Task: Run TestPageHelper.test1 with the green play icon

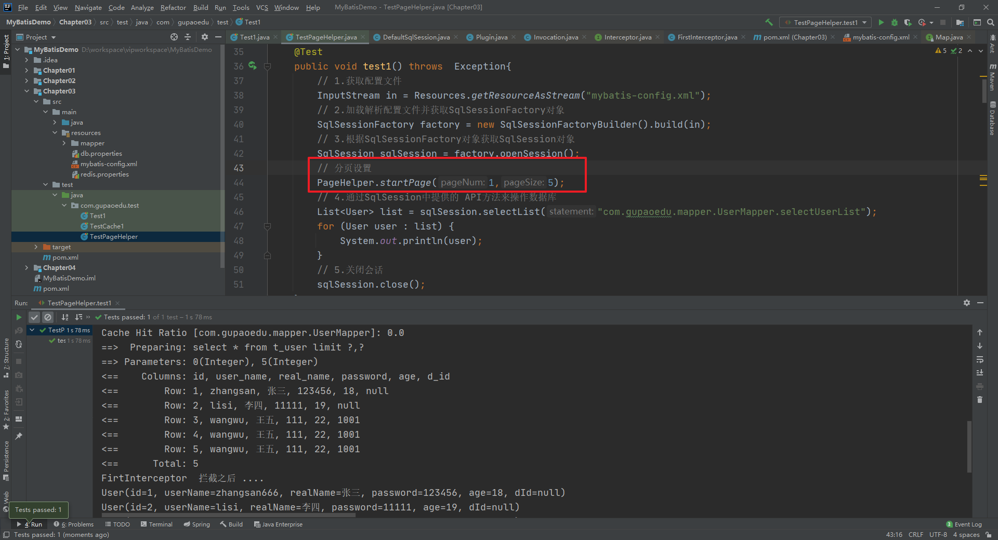Action: click(x=881, y=22)
